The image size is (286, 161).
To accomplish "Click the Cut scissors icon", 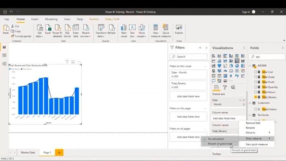I will click(x=13, y=26).
